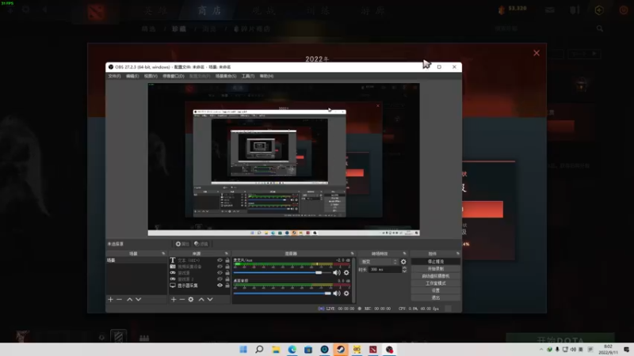This screenshot has width=634, height=356.
Task: Add a new scene with the plus icon
Action: 110,300
